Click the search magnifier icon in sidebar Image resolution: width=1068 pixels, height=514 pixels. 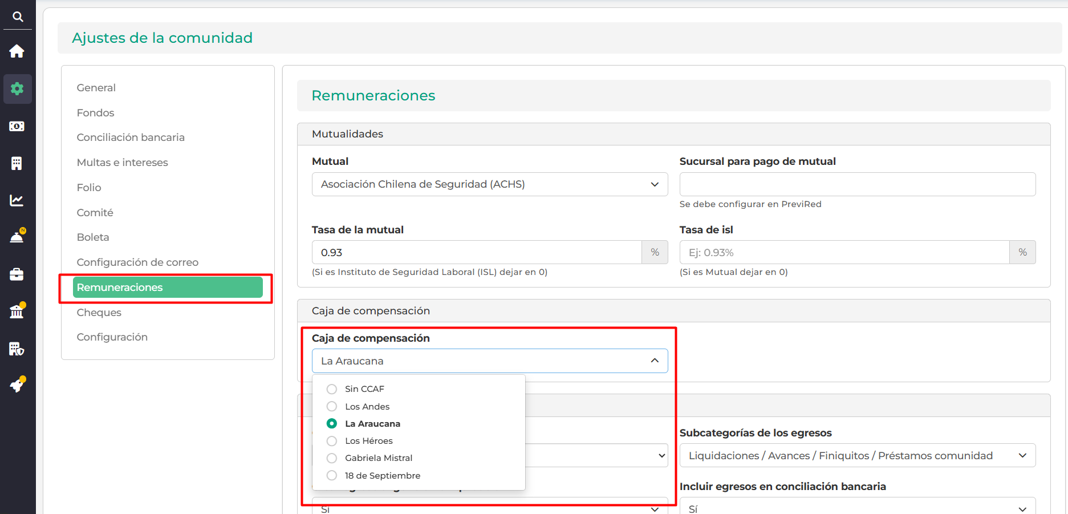(x=18, y=17)
